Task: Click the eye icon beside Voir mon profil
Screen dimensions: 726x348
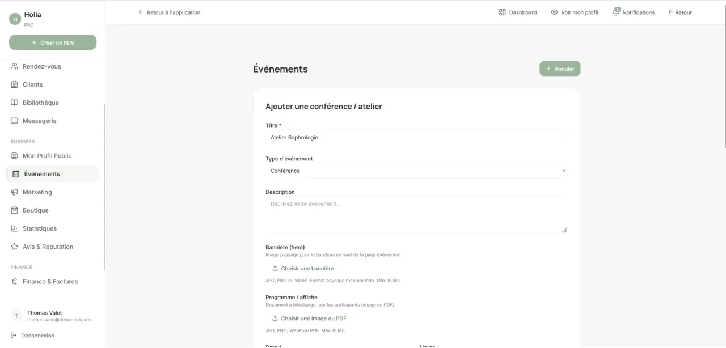Action: (x=554, y=12)
